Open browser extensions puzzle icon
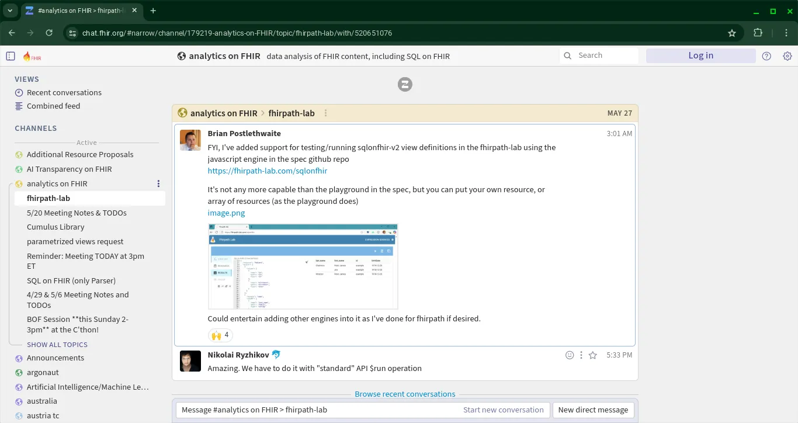Image resolution: width=798 pixels, height=423 pixels. (759, 33)
